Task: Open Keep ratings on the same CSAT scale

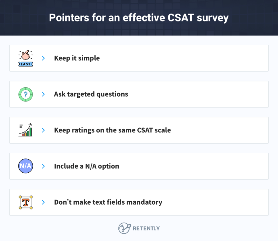Action: click(x=112, y=130)
